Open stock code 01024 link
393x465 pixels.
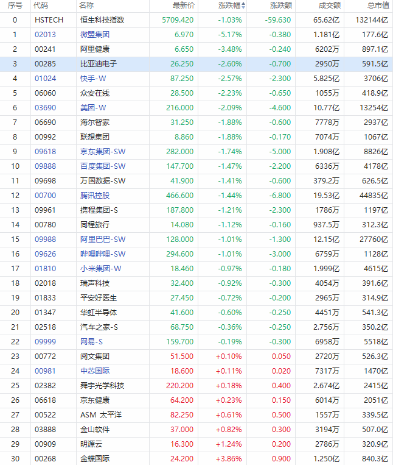pyautogui.click(x=45, y=79)
